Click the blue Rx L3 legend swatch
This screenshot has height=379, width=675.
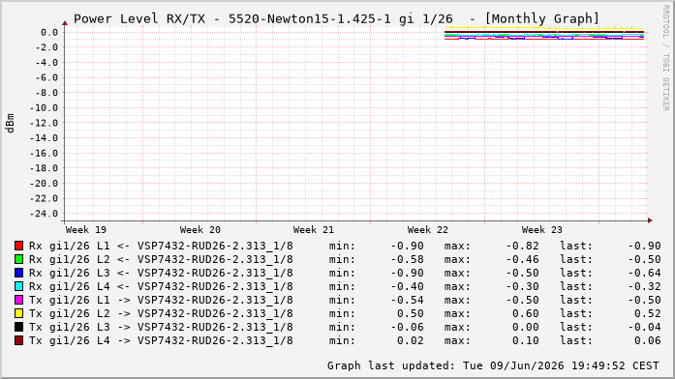coord(18,273)
